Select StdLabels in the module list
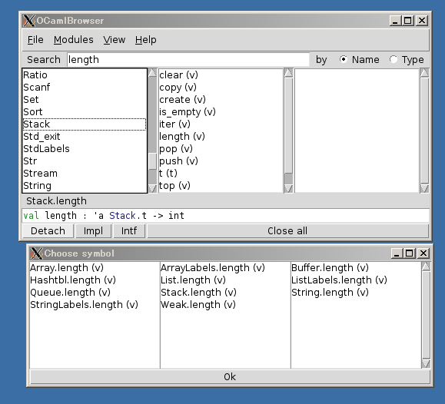The width and height of the screenshot is (445, 404). click(85, 149)
